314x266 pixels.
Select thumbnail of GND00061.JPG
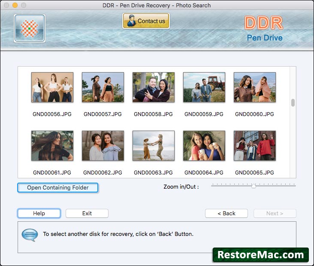[52, 146]
